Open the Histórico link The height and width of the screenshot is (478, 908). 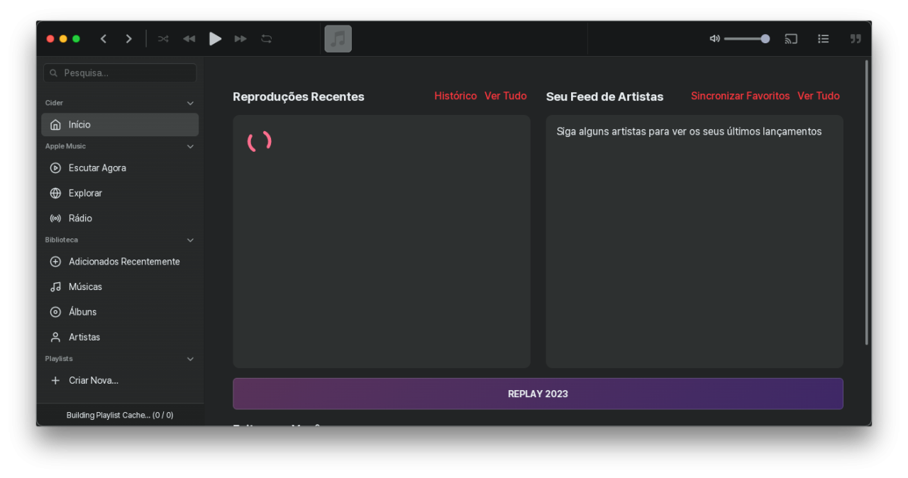click(455, 96)
